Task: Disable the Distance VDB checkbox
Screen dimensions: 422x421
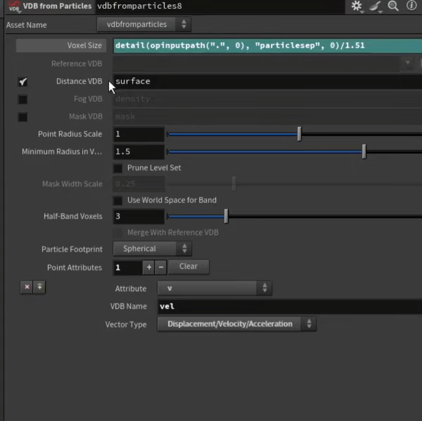Action: (x=23, y=82)
